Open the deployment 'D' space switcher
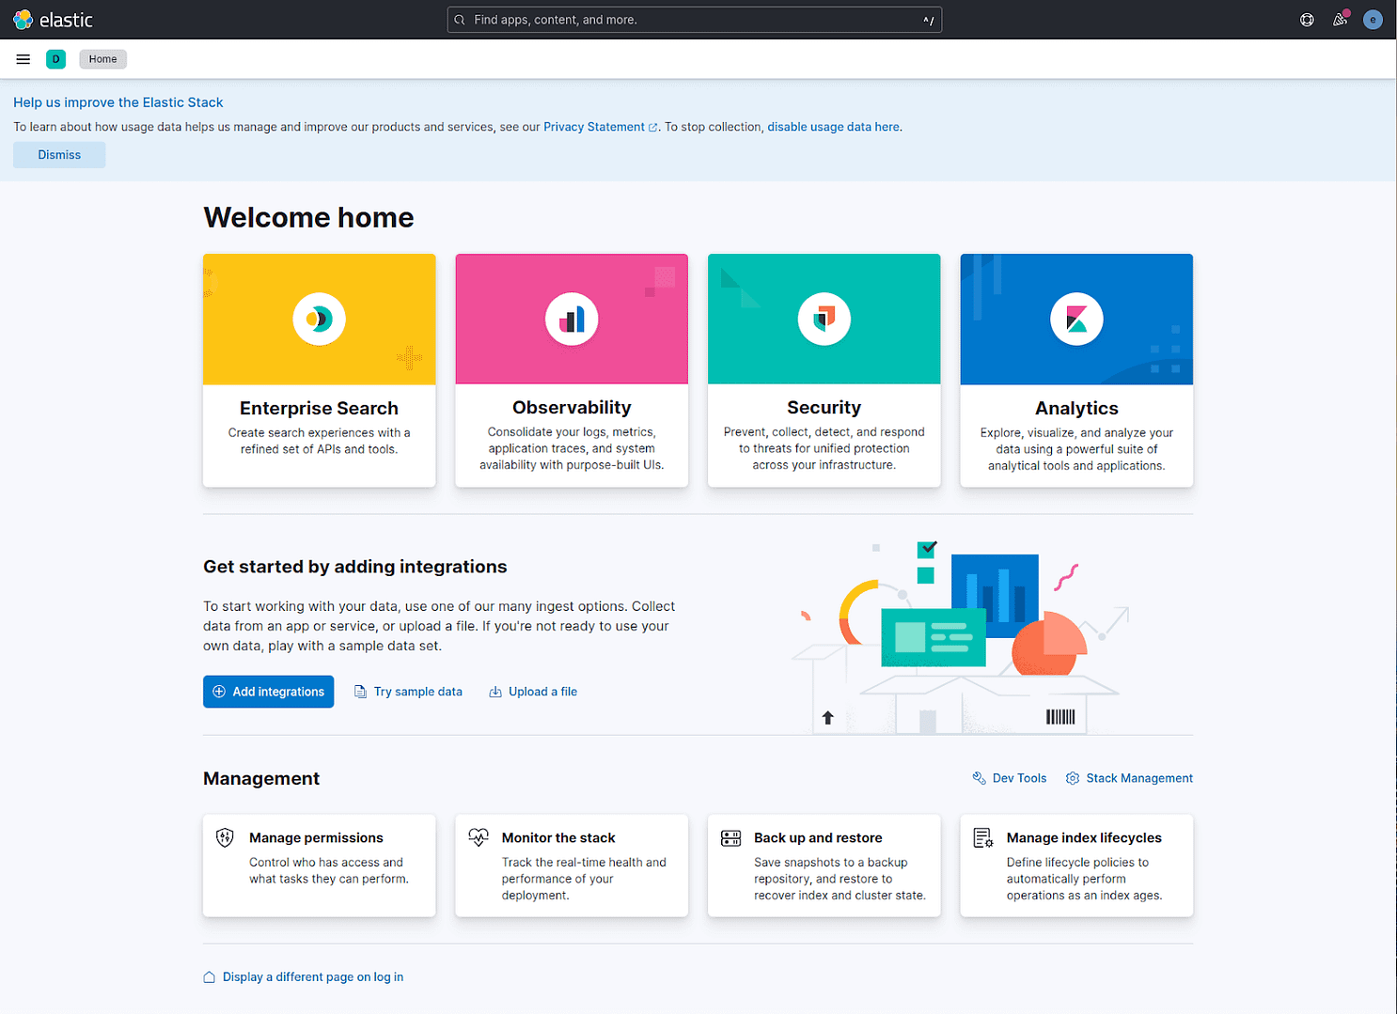This screenshot has width=1397, height=1014. point(55,58)
